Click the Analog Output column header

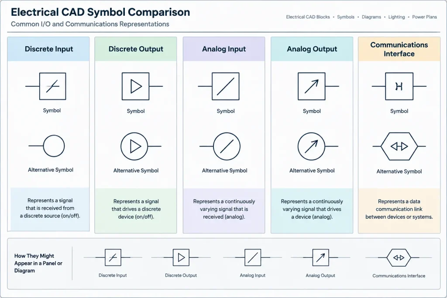pyautogui.click(x=312, y=49)
